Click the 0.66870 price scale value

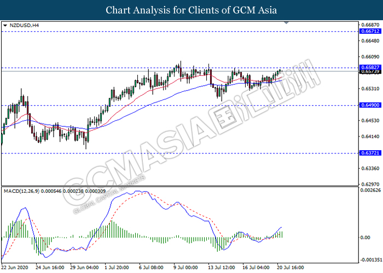(x=370, y=25)
